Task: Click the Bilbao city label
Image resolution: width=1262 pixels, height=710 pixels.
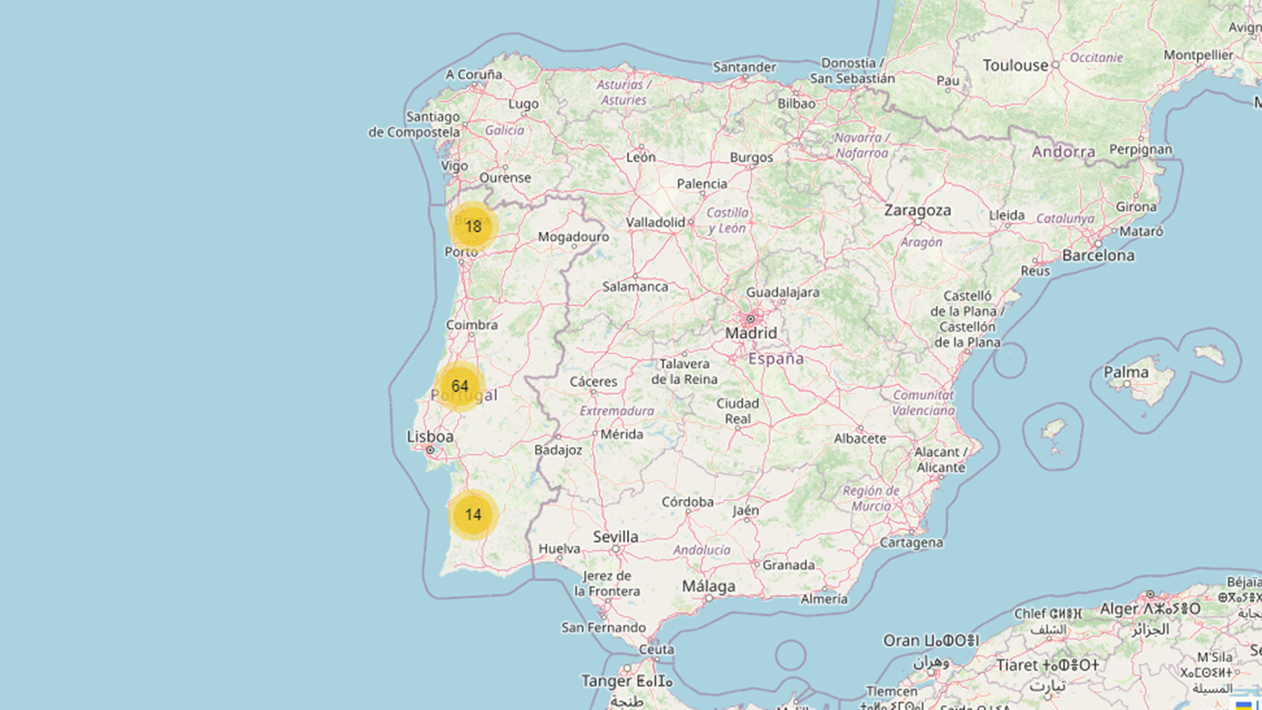Action: point(796,103)
